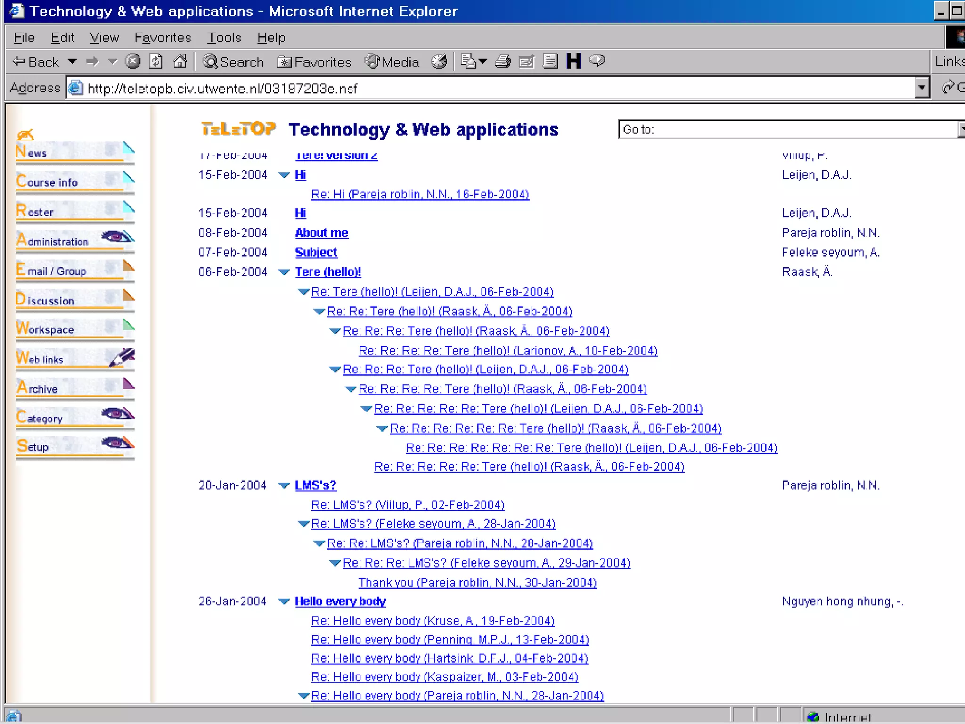The width and height of the screenshot is (965, 724).
Task: Open the History icon in toolbar
Action: [x=439, y=61]
